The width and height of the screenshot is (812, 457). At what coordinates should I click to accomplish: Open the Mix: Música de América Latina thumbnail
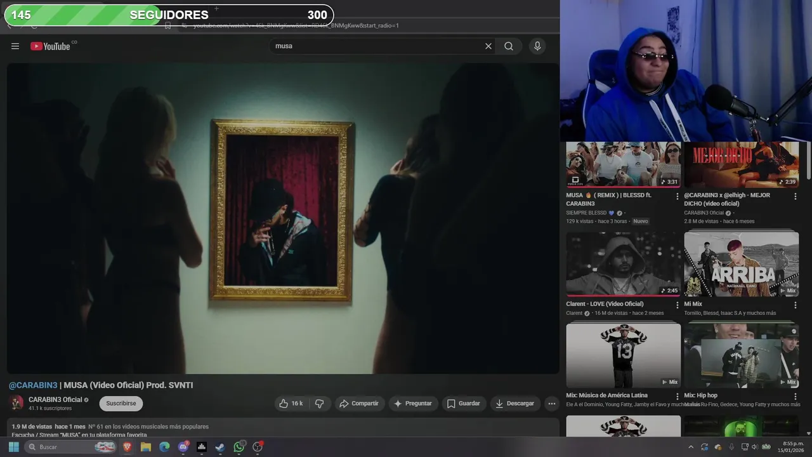pos(624,355)
